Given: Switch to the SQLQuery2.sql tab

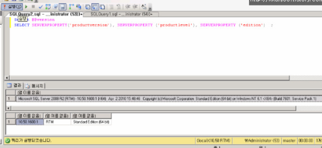Looking at the screenshot, I should [x=46, y=14].
